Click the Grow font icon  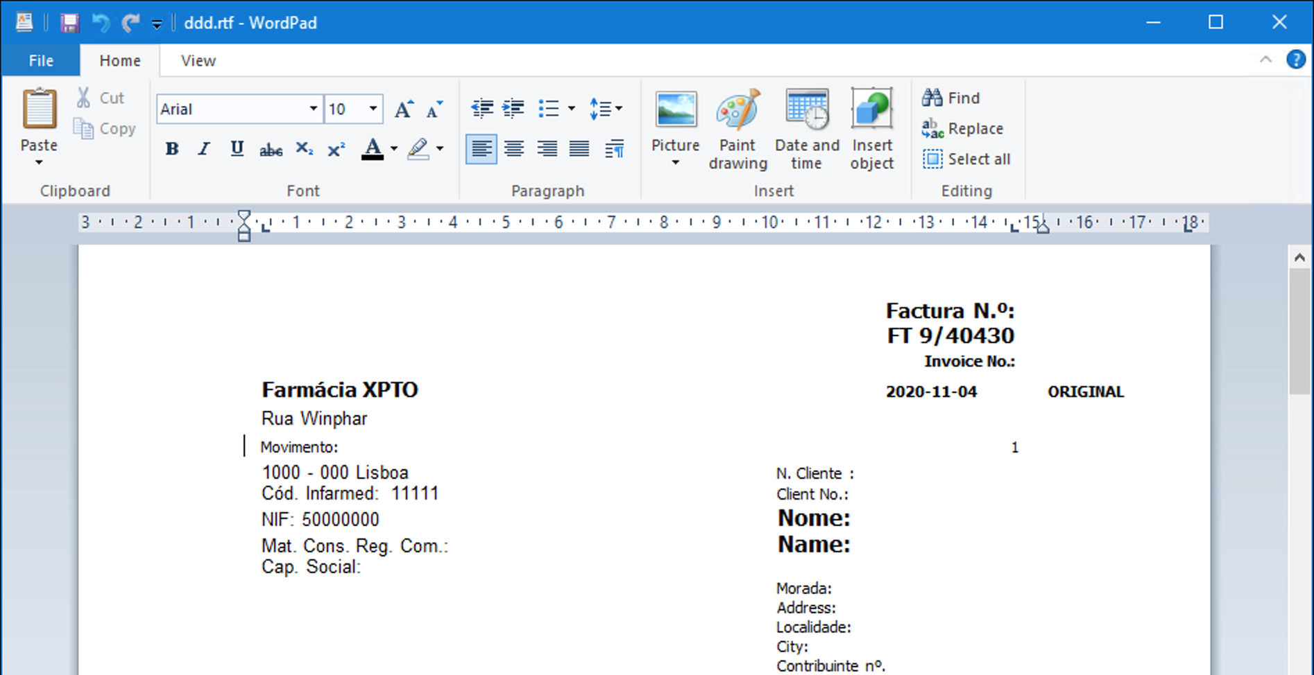(403, 109)
